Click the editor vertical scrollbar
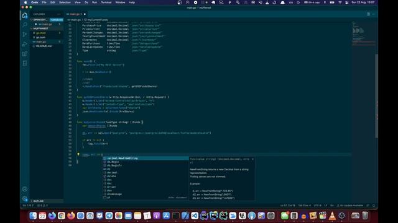This screenshot has width=398, height=223. (376, 96)
